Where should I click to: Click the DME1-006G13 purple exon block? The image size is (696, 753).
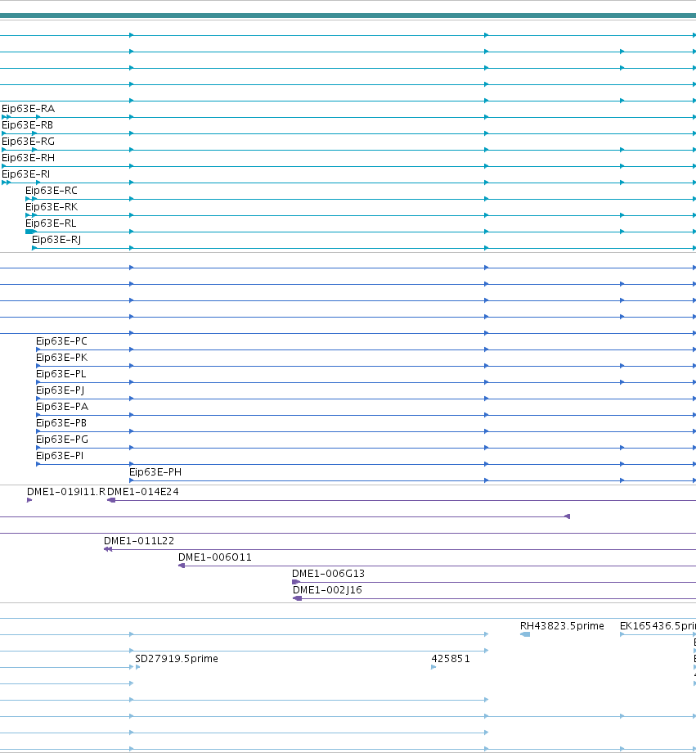[x=296, y=582]
